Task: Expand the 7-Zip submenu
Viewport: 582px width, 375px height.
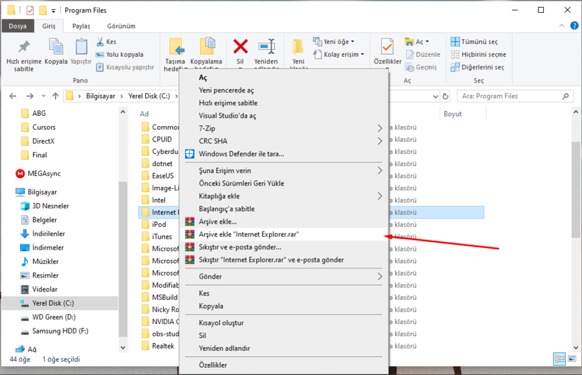Action: 284,128
